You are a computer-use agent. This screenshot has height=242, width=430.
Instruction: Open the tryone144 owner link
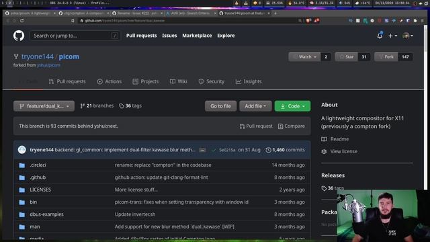[x=38, y=56]
